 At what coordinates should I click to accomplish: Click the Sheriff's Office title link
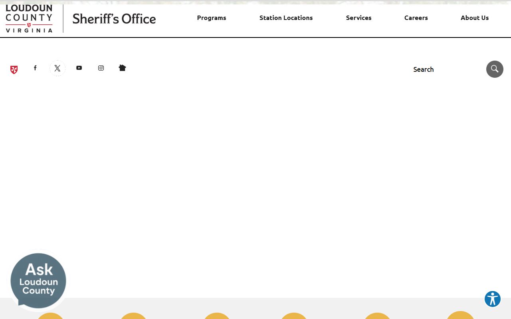coord(114,19)
